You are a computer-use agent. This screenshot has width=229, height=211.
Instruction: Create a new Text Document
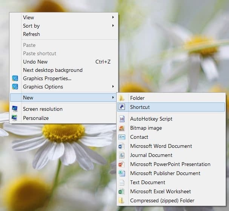tap(171, 182)
